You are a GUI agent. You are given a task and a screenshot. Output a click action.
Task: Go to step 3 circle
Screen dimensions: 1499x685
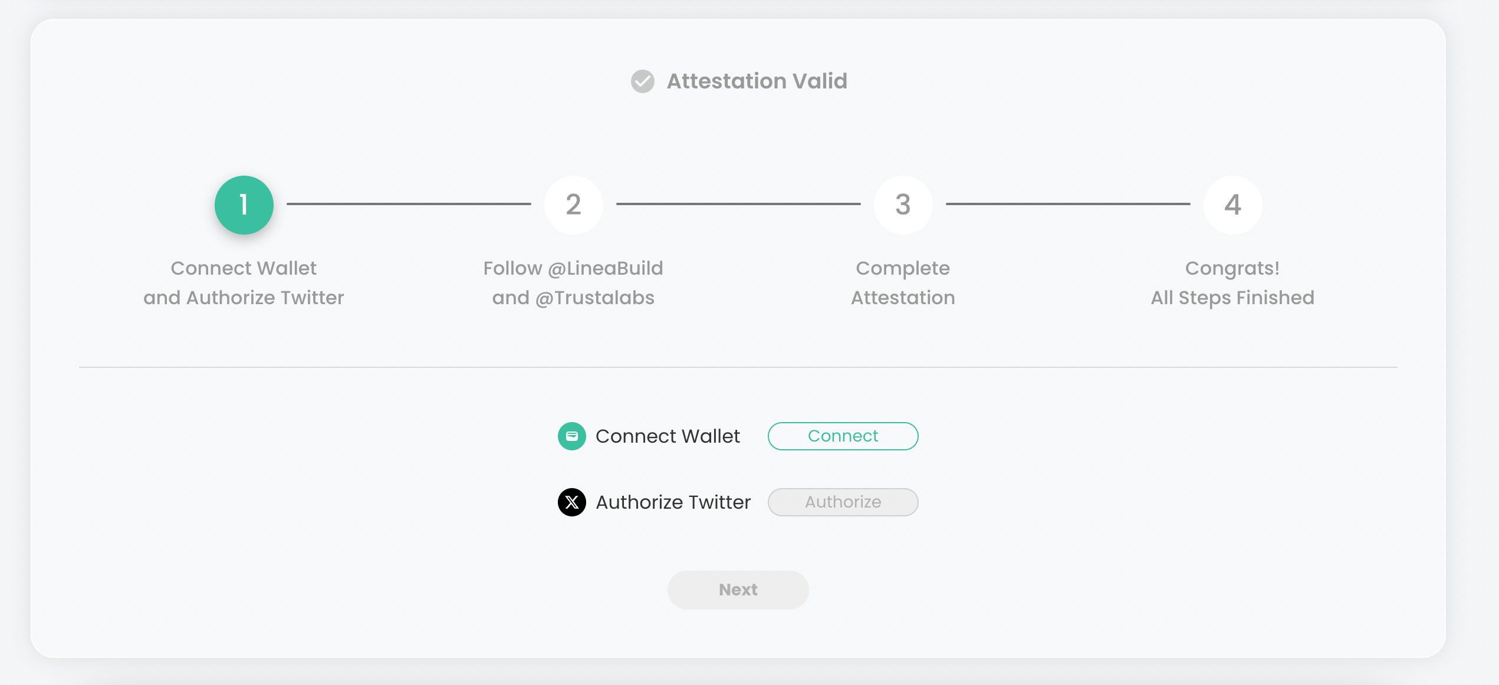903,205
